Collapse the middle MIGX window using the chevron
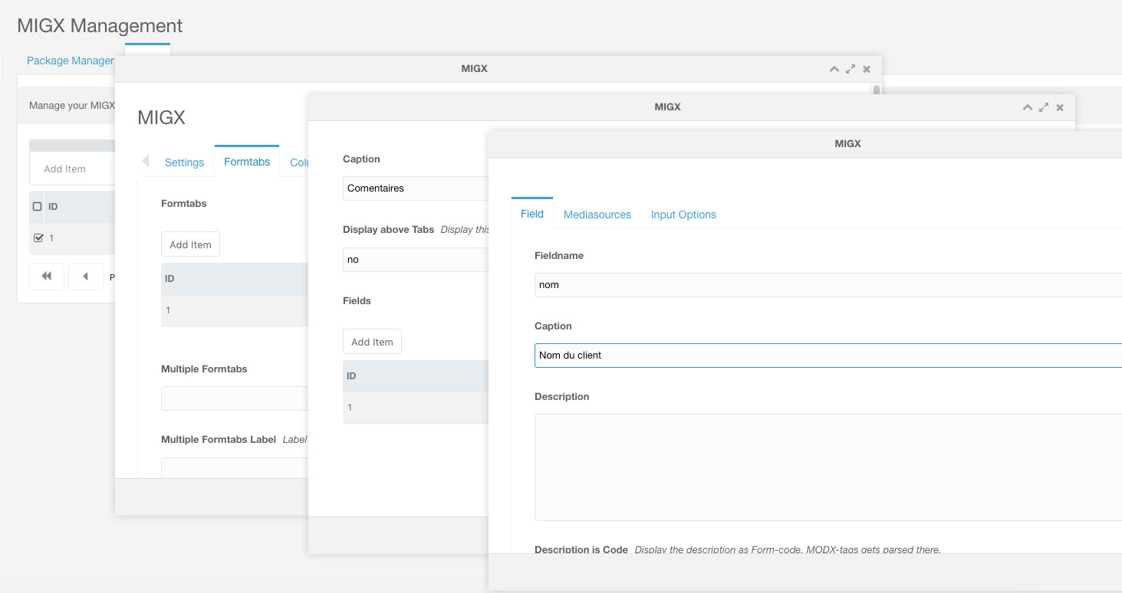Screen dimensions: 1122x593 (x=1028, y=107)
